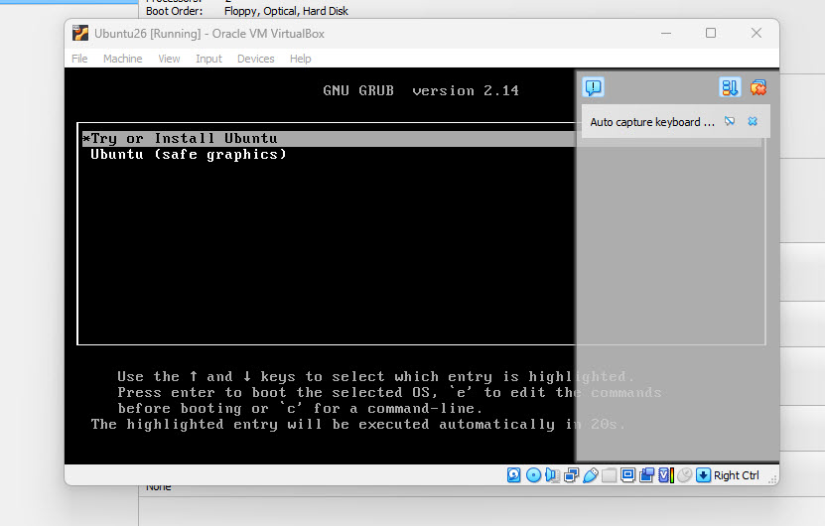Image resolution: width=825 pixels, height=526 pixels.
Task: Expand the Auto capture keyboard message
Action: pos(652,122)
